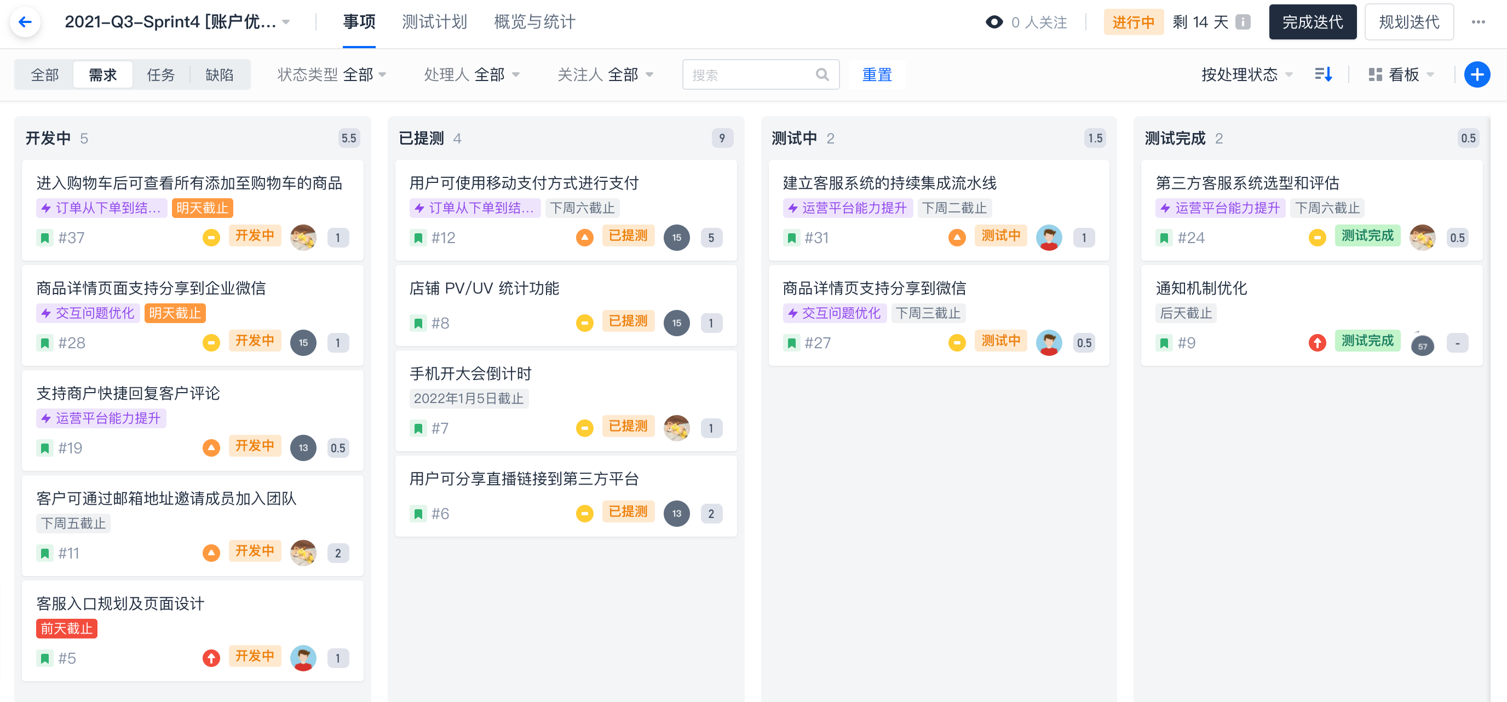Click the 测试完成 status tag on #24
Image resolution: width=1507 pixels, height=702 pixels.
pos(1367,235)
